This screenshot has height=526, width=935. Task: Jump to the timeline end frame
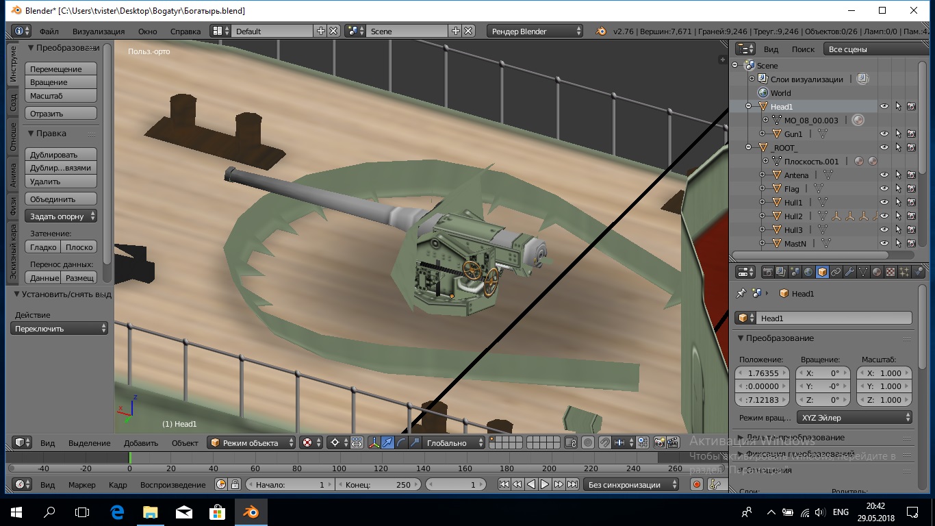click(572, 484)
